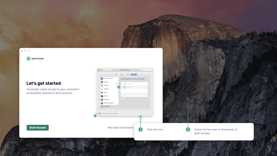Open the FileVault tab
This screenshot has height=156, width=277.
pos(122,74)
